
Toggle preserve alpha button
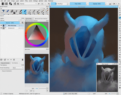click(x=42, y=4)
